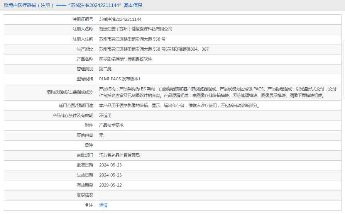This screenshot has height=214, width=345.
Task: Click the bulb icon next to 注 label
Action: coord(87,205)
